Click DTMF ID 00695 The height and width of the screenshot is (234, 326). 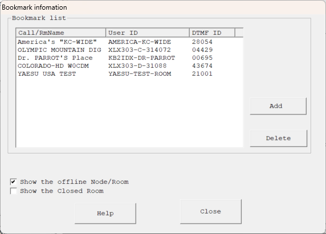point(202,58)
